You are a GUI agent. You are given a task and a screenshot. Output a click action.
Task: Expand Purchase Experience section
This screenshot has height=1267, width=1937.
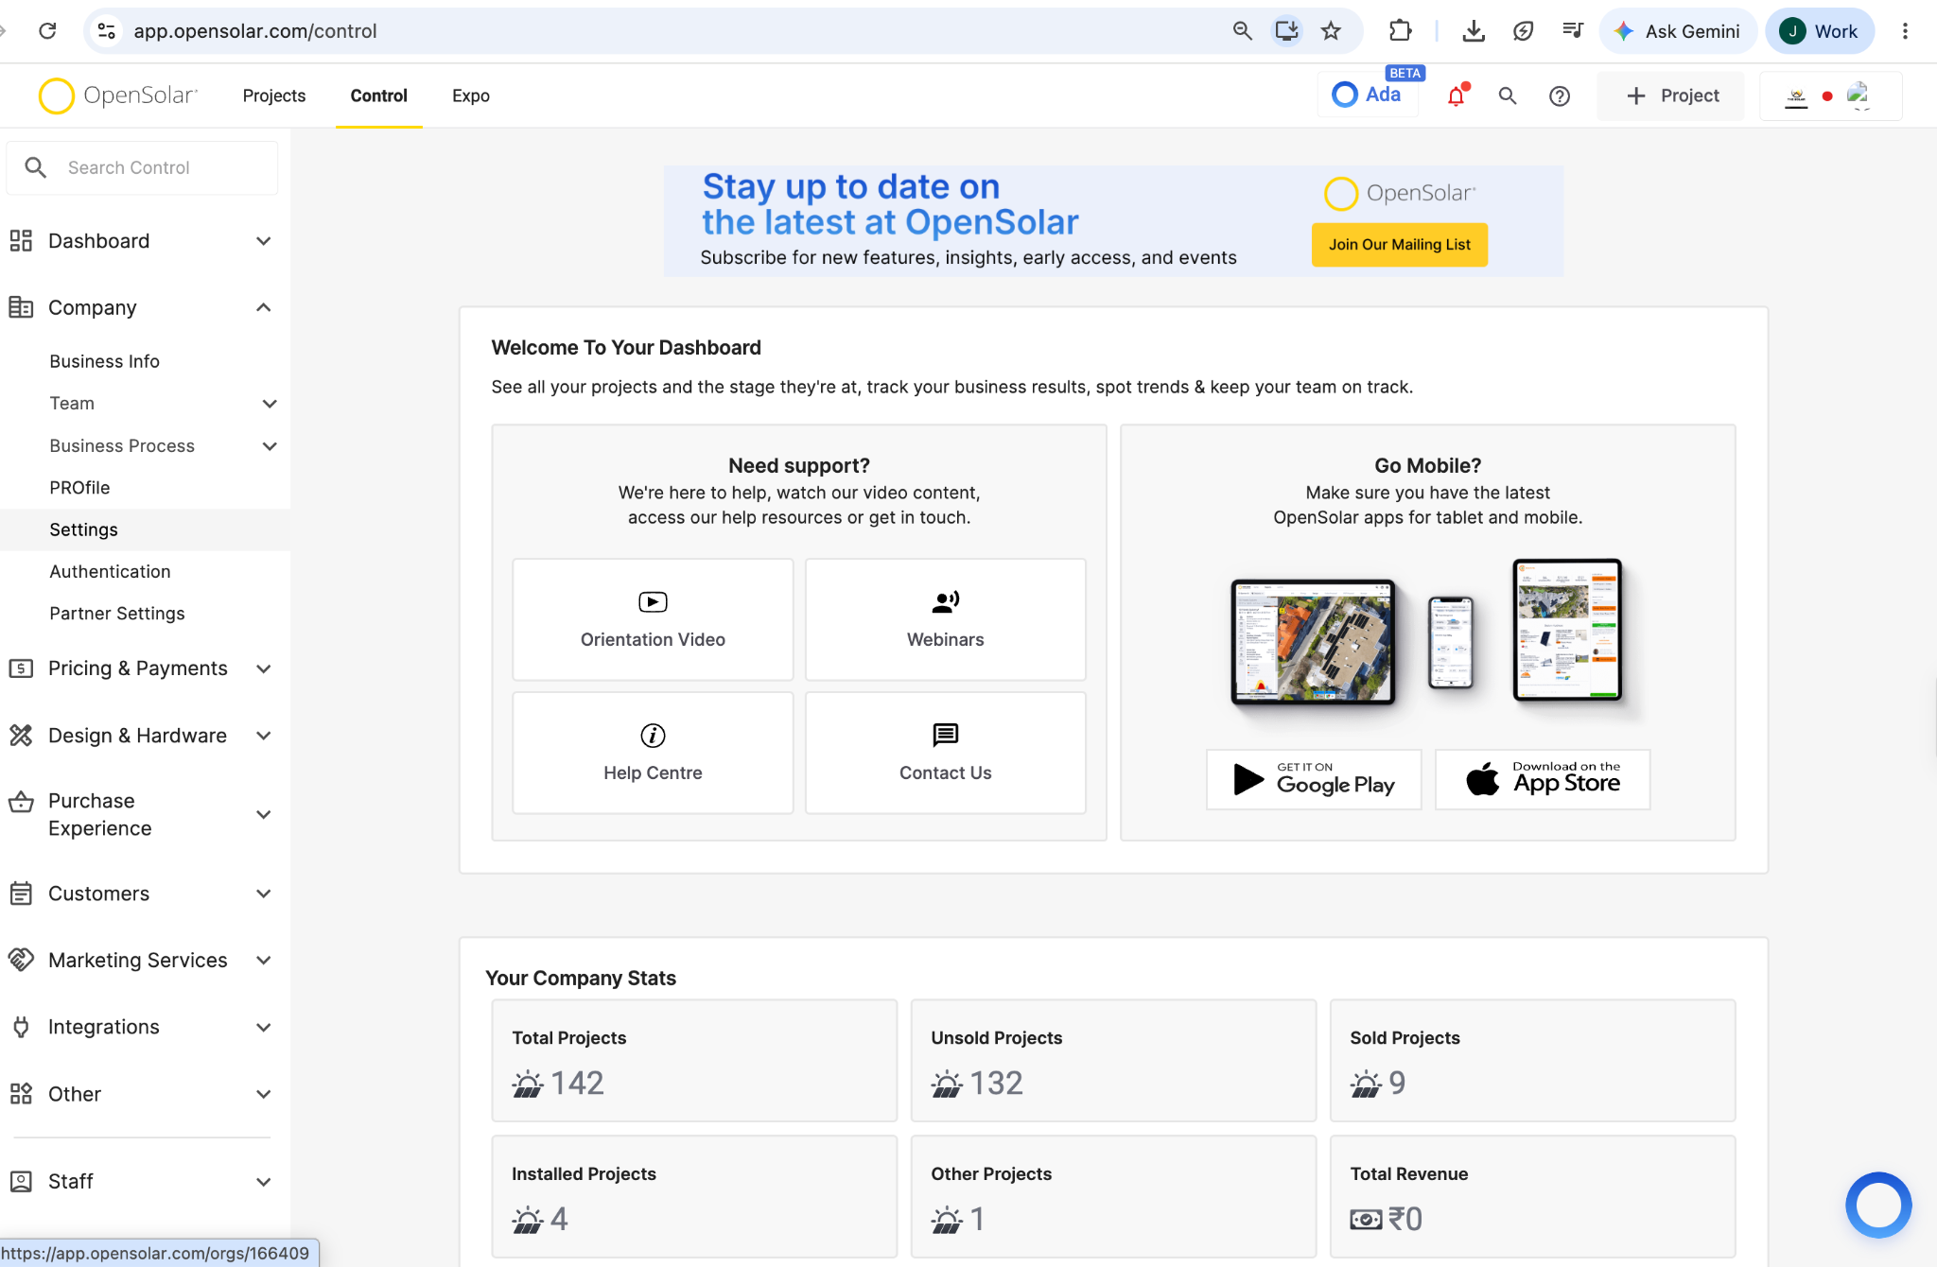tap(264, 814)
